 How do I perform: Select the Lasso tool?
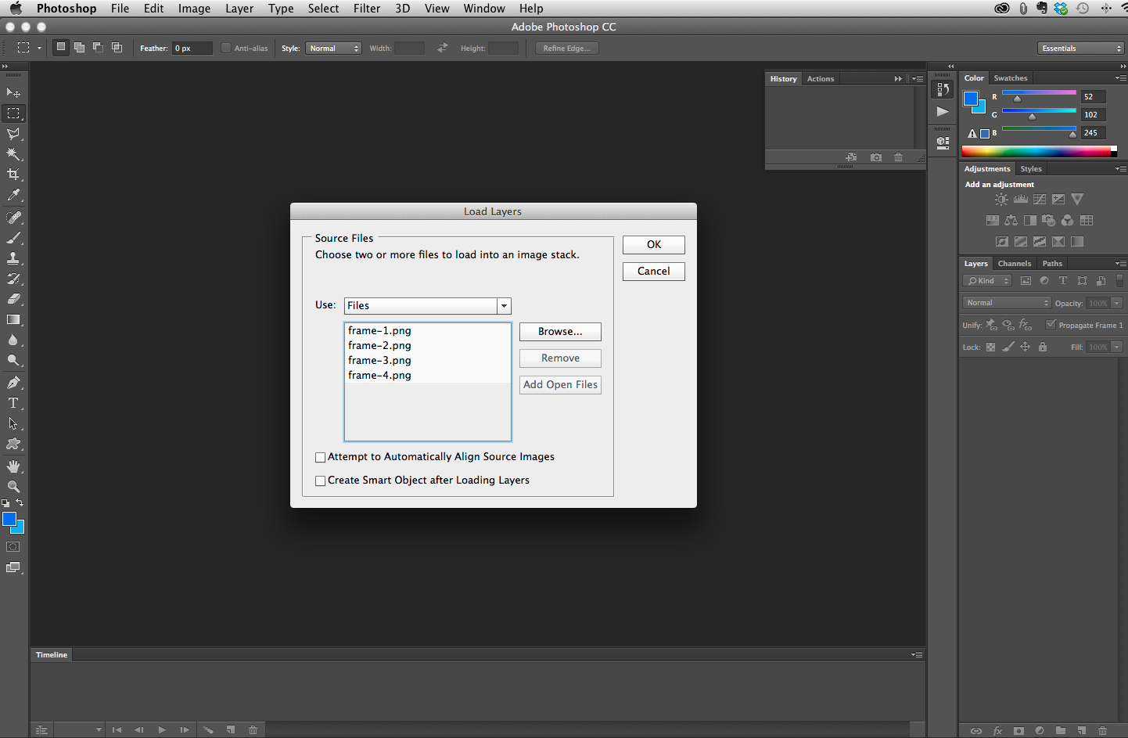tap(13, 134)
